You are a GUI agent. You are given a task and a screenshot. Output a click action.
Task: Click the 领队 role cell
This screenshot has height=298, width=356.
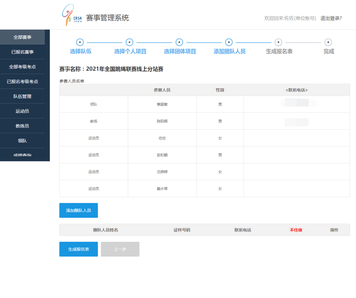94,104
